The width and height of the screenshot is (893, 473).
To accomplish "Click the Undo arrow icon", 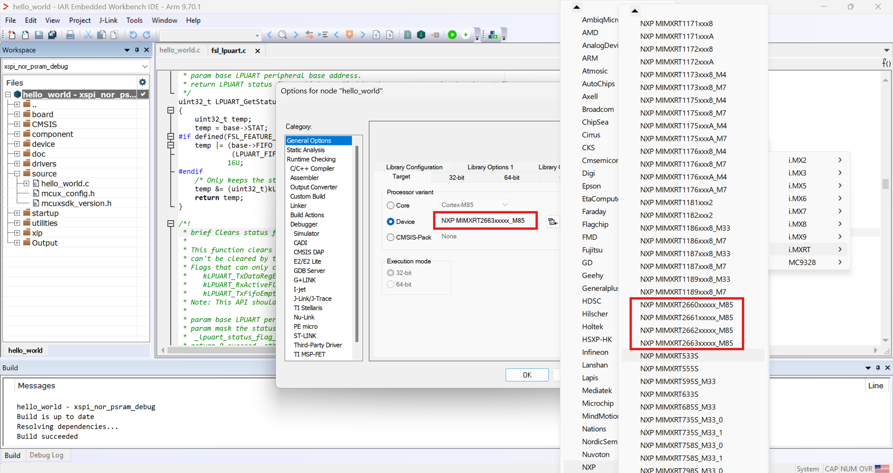I will 133,35.
